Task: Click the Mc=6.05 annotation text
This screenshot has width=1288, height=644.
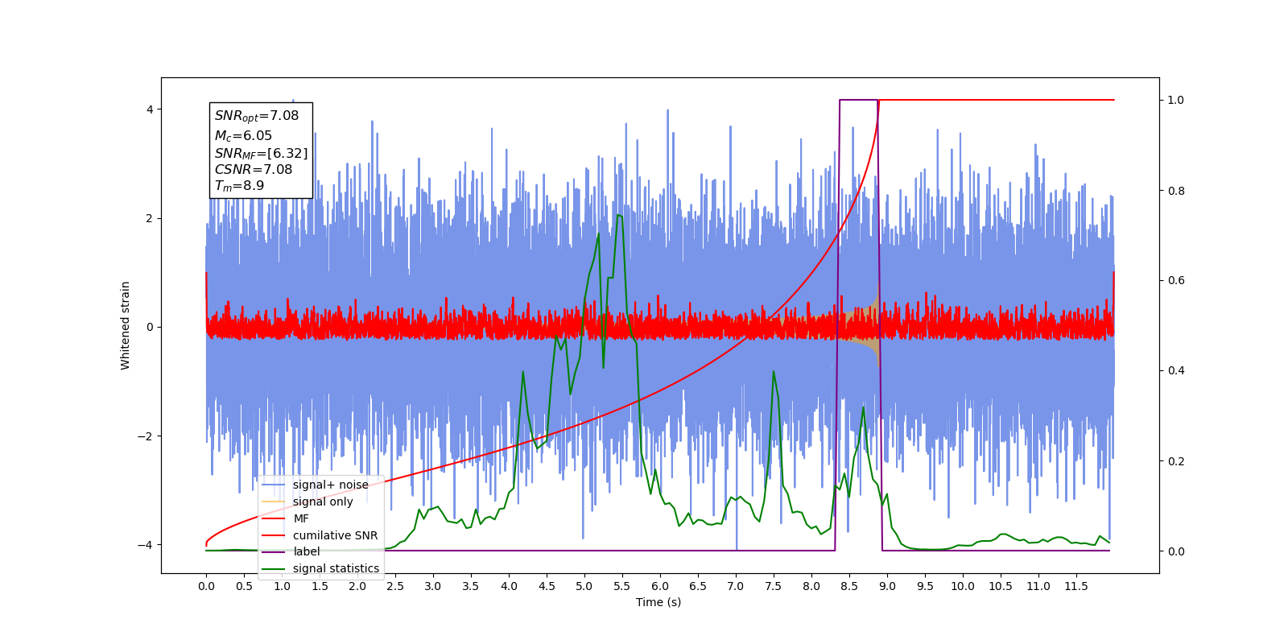Action: tap(243, 136)
